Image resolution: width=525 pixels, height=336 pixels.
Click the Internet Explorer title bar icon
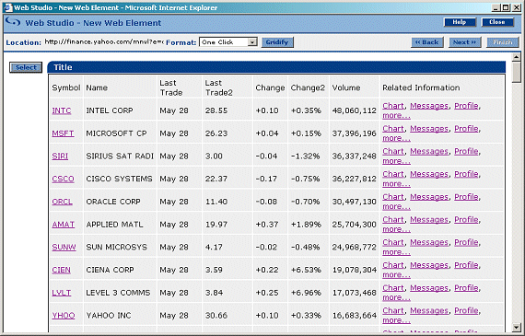click(7, 7)
